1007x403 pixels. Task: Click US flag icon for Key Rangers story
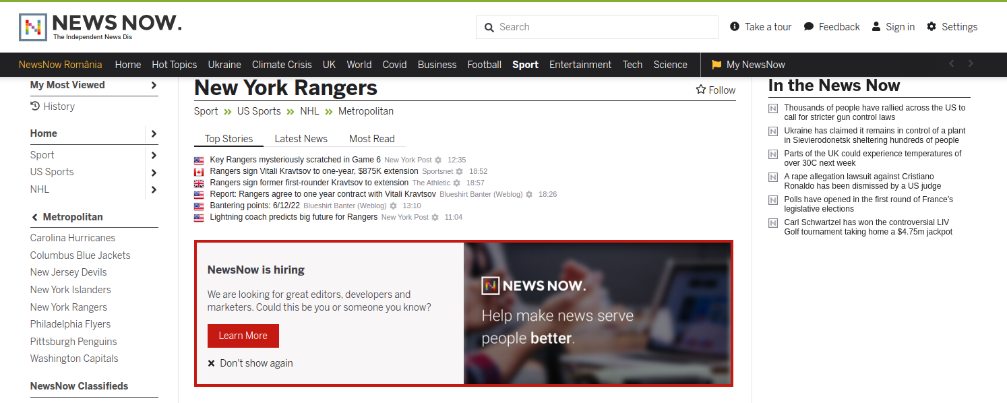point(199,160)
